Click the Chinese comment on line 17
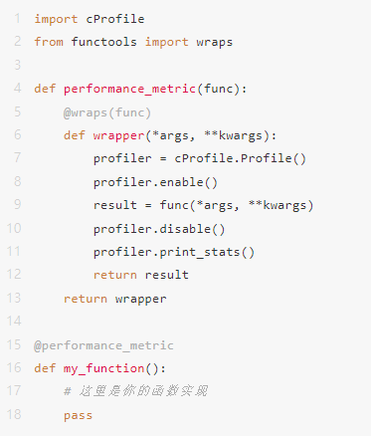 coord(136,391)
